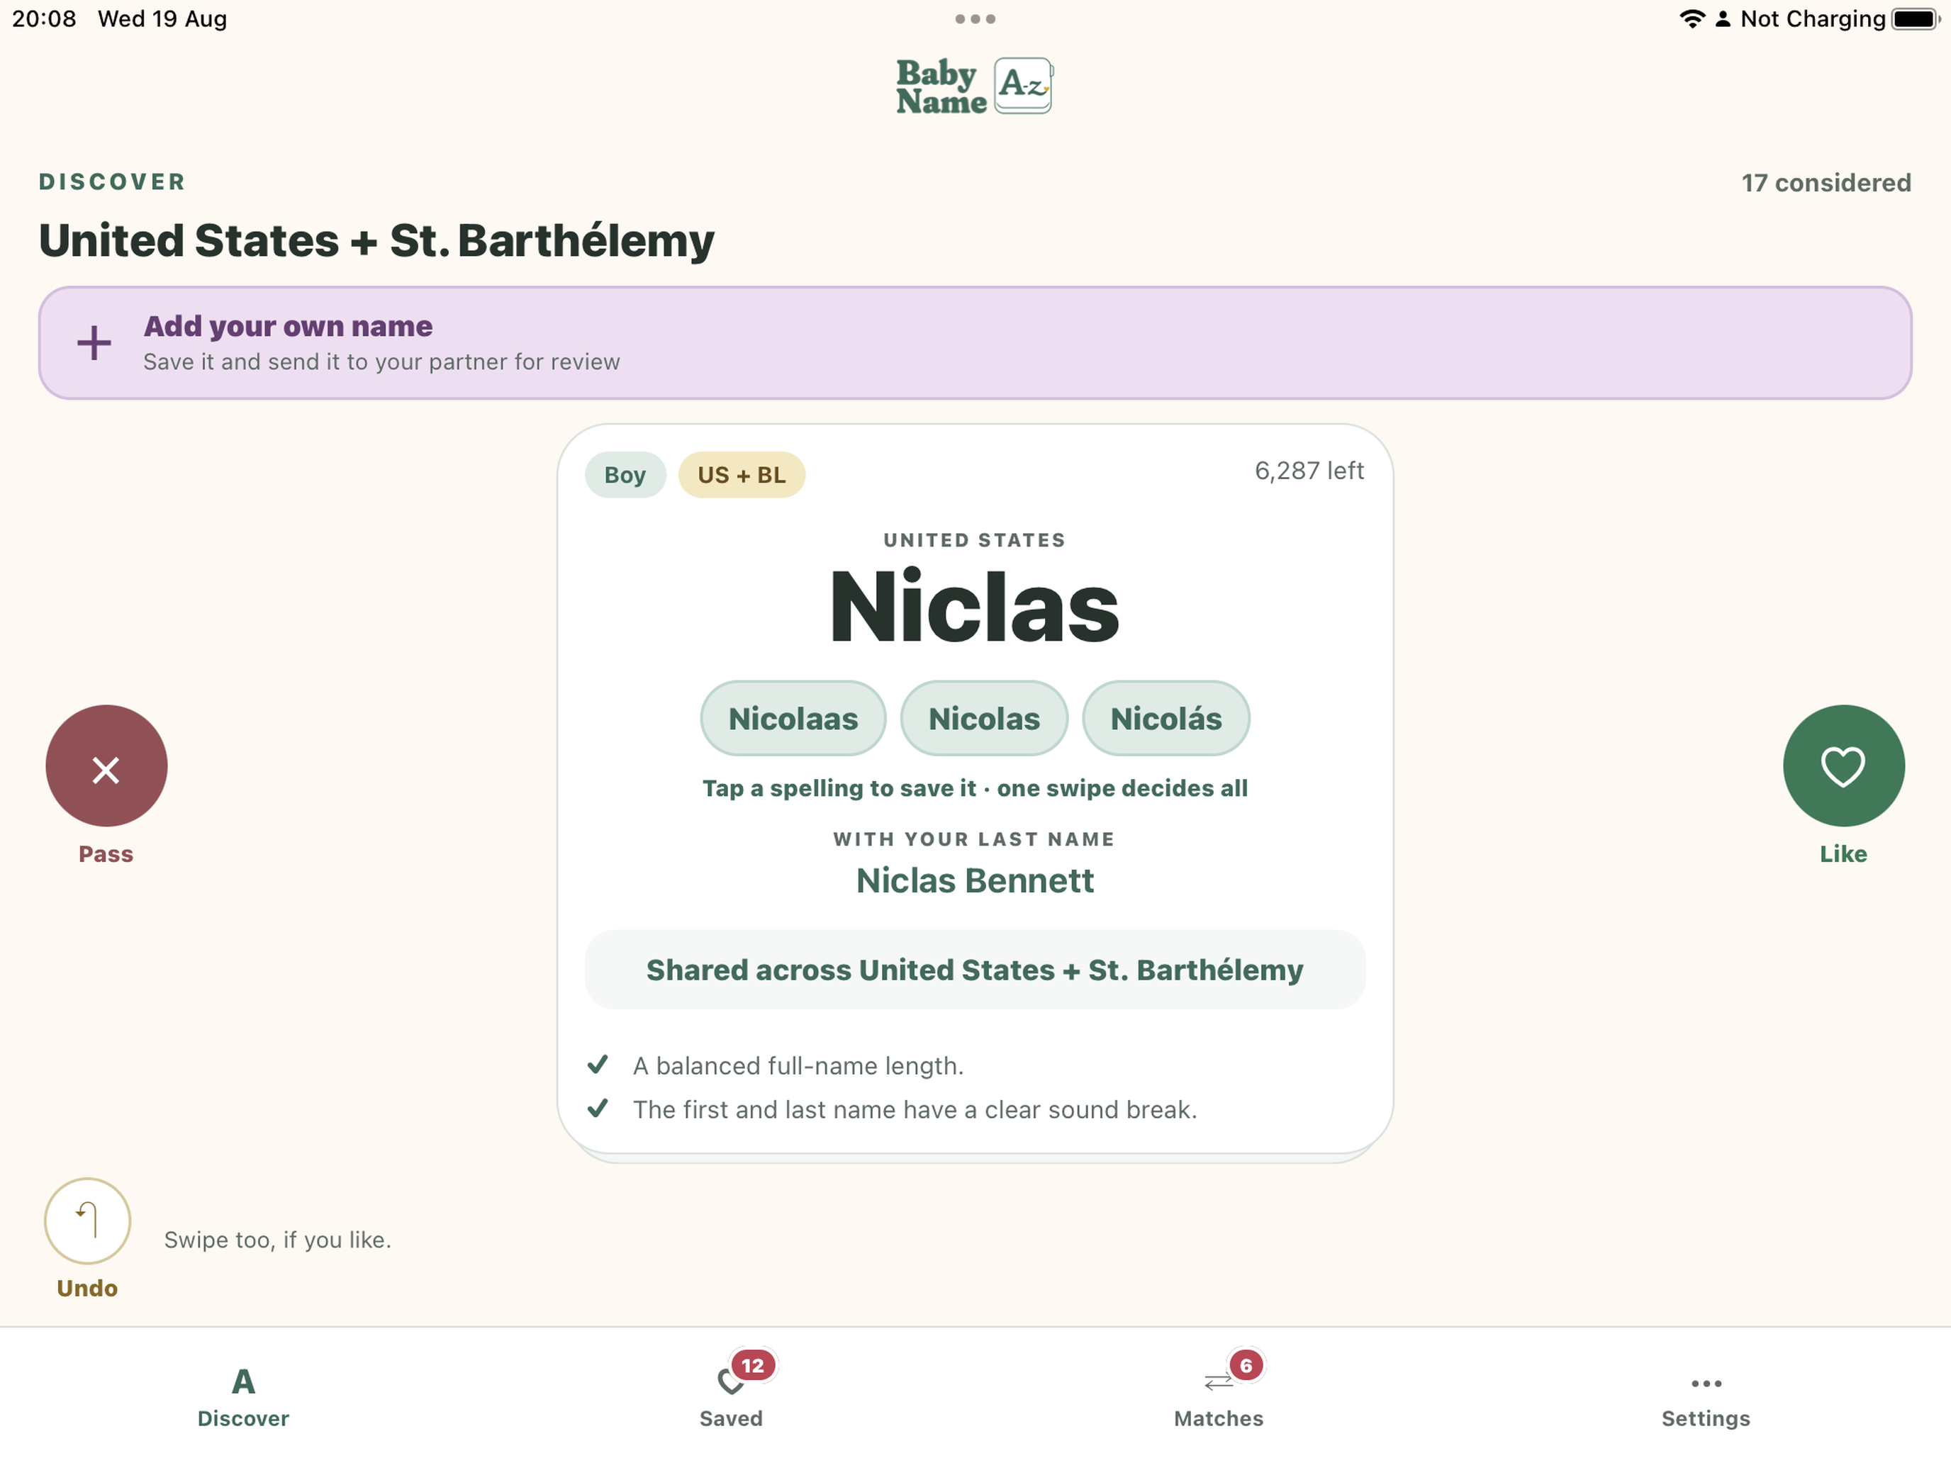Viewport: 1951px width, 1463px height.
Task: Save the Nicolaas spelling
Action: click(793, 718)
